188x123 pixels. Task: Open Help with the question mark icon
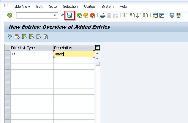click(172, 15)
